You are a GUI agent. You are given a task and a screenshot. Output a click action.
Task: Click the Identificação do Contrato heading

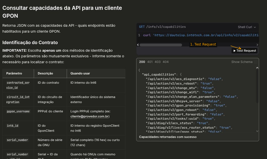30,42
